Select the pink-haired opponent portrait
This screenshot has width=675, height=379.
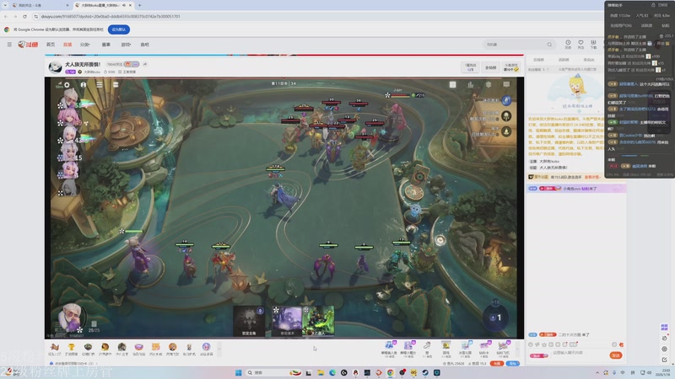click(70, 116)
